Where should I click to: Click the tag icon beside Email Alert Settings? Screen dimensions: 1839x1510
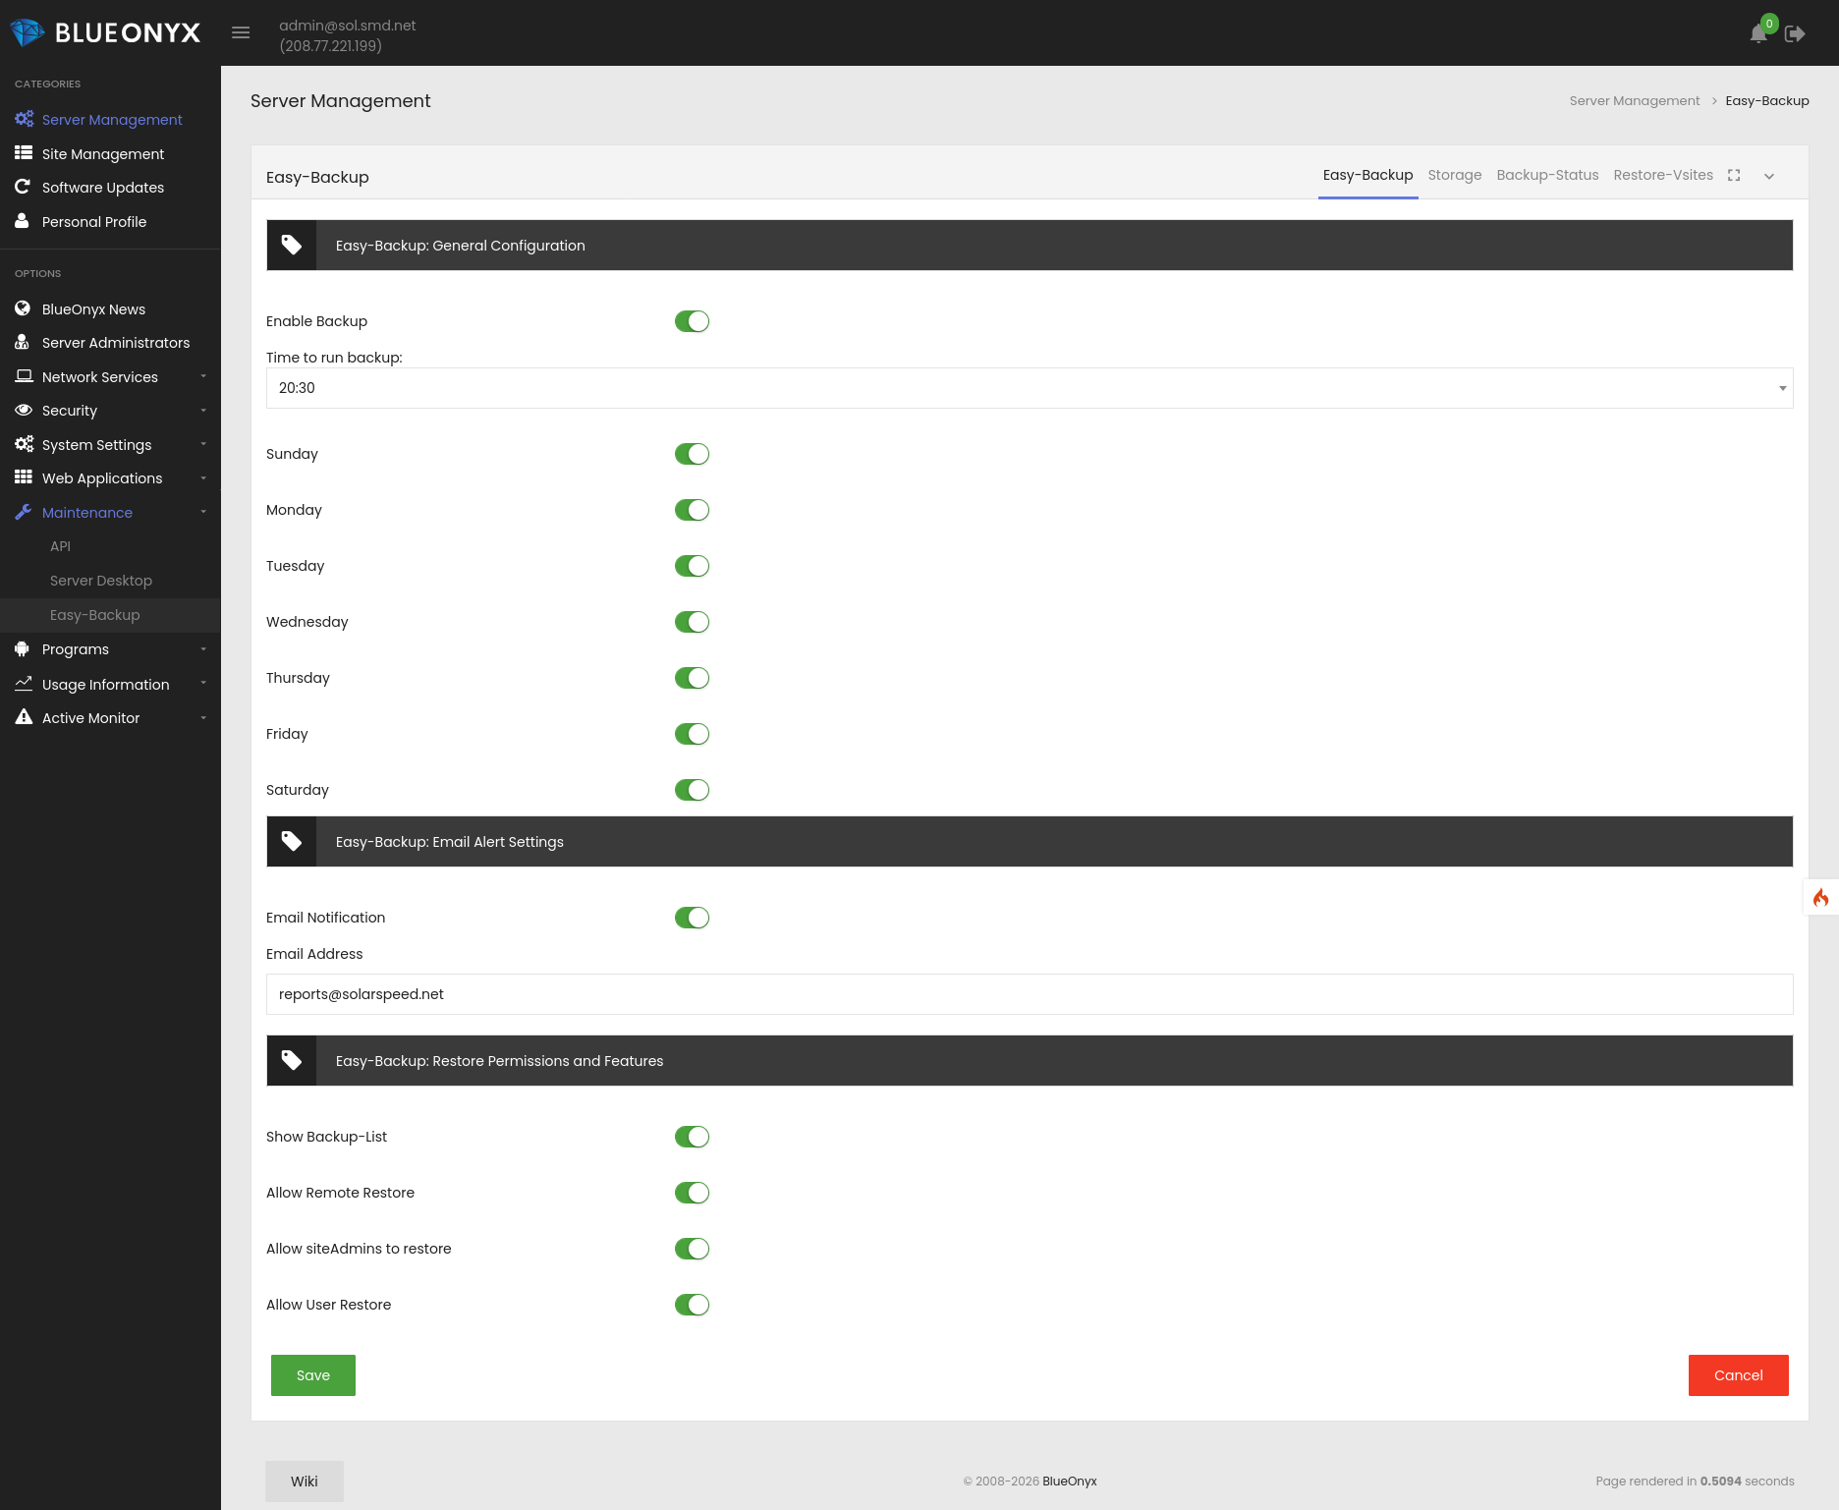[292, 842]
